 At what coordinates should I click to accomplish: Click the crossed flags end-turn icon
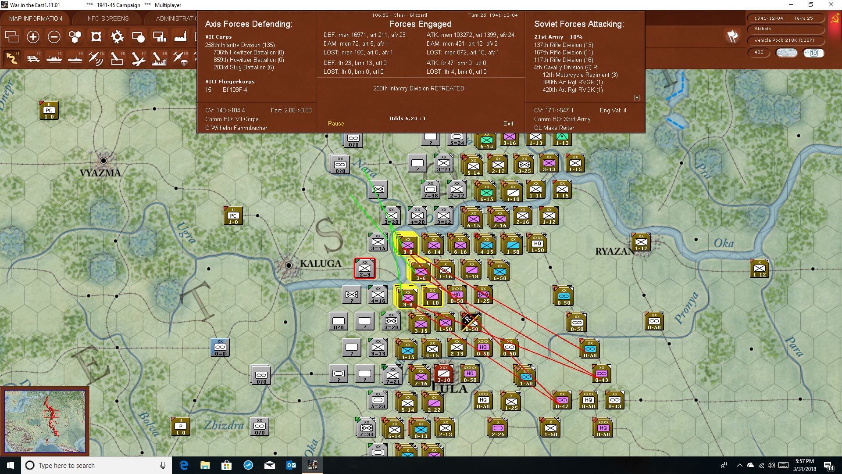(x=732, y=36)
